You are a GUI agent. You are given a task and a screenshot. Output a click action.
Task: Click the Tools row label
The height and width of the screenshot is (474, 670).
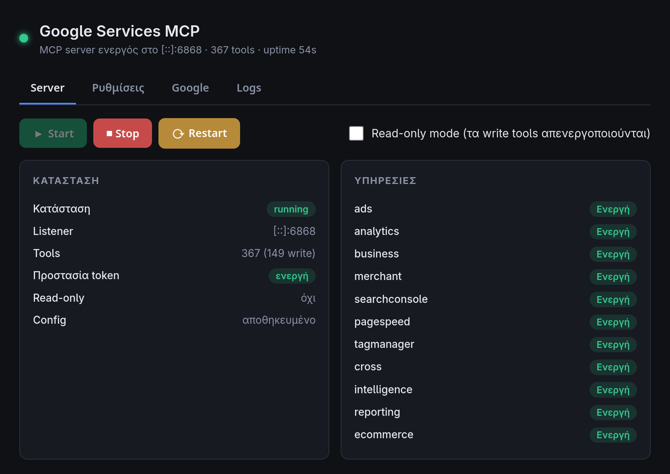(x=47, y=253)
